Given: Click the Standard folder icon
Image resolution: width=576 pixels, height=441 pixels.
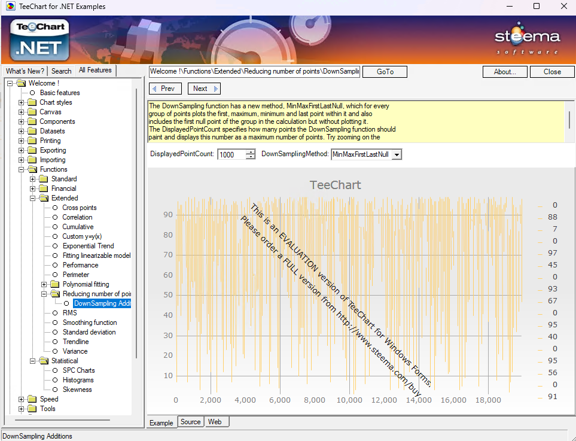Looking at the screenshot, I should pos(44,178).
